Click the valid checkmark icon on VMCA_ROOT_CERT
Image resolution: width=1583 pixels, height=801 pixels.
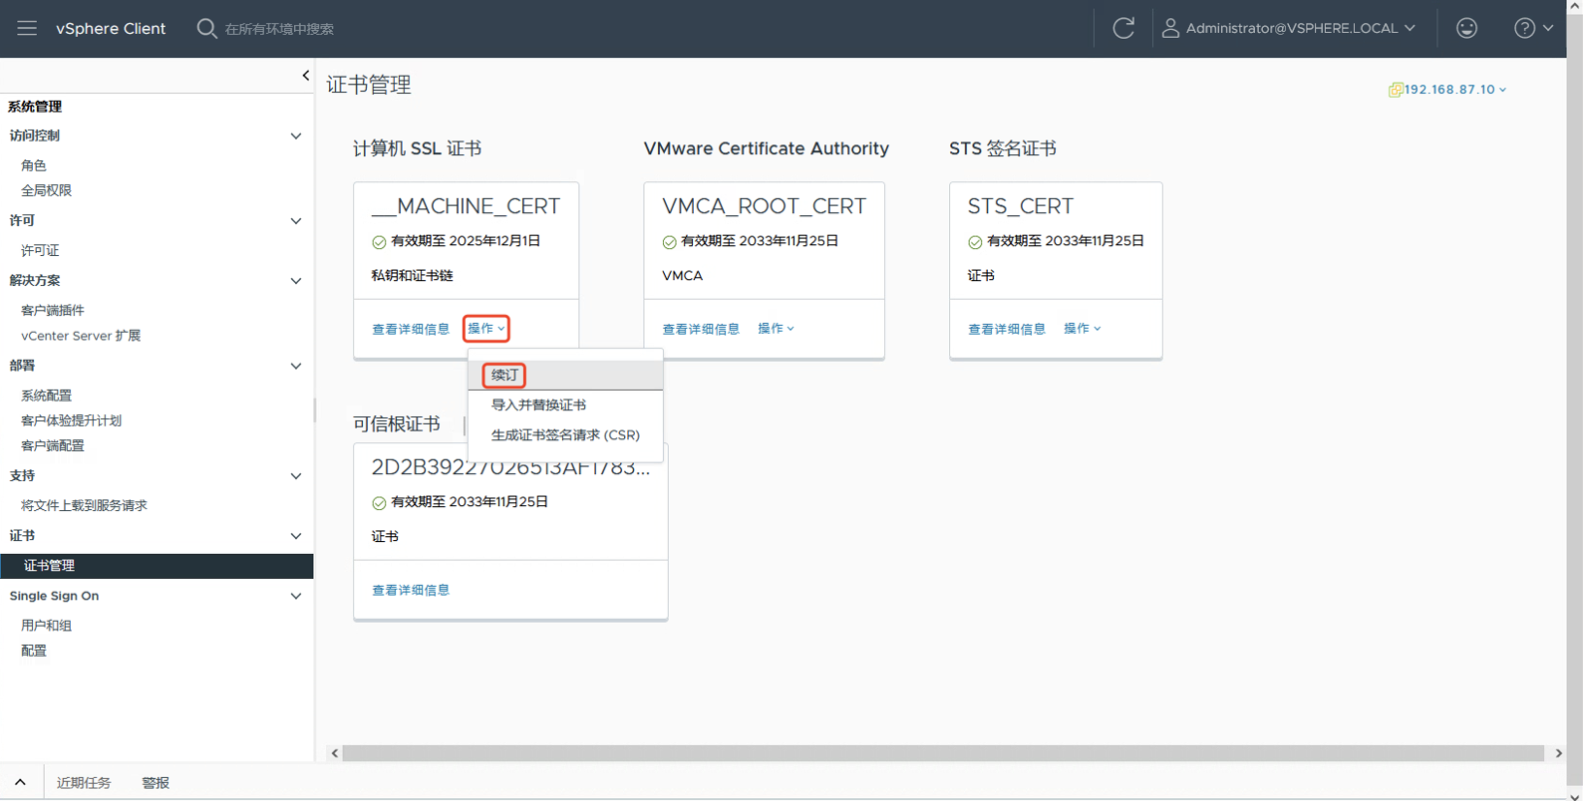click(x=669, y=242)
